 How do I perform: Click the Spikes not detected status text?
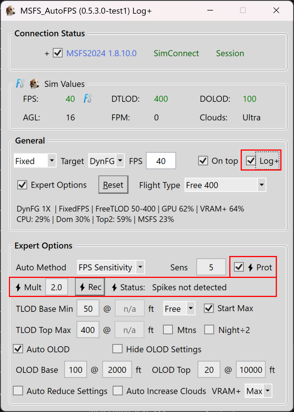189,287
